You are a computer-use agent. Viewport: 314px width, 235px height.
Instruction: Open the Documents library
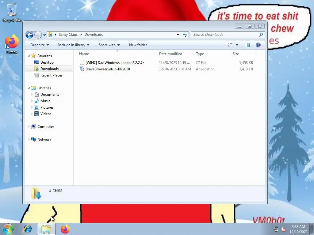50,94
